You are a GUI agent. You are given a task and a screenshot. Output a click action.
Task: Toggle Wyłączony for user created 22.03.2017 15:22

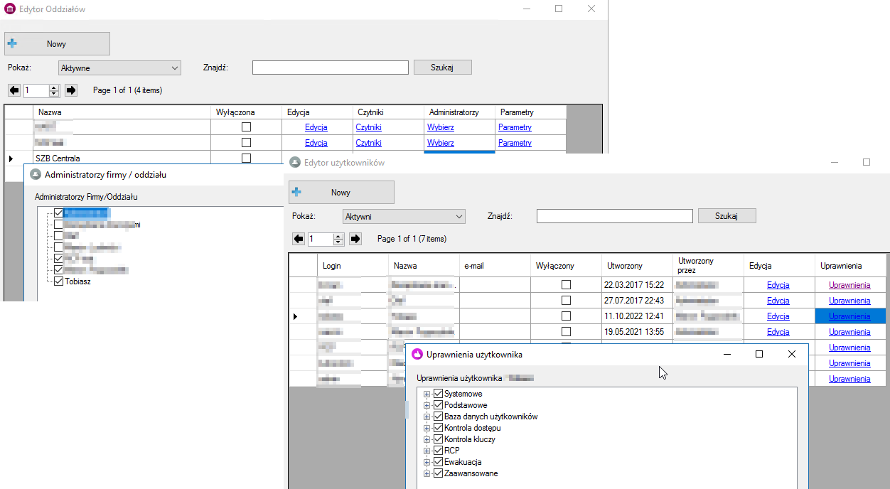[566, 285]
